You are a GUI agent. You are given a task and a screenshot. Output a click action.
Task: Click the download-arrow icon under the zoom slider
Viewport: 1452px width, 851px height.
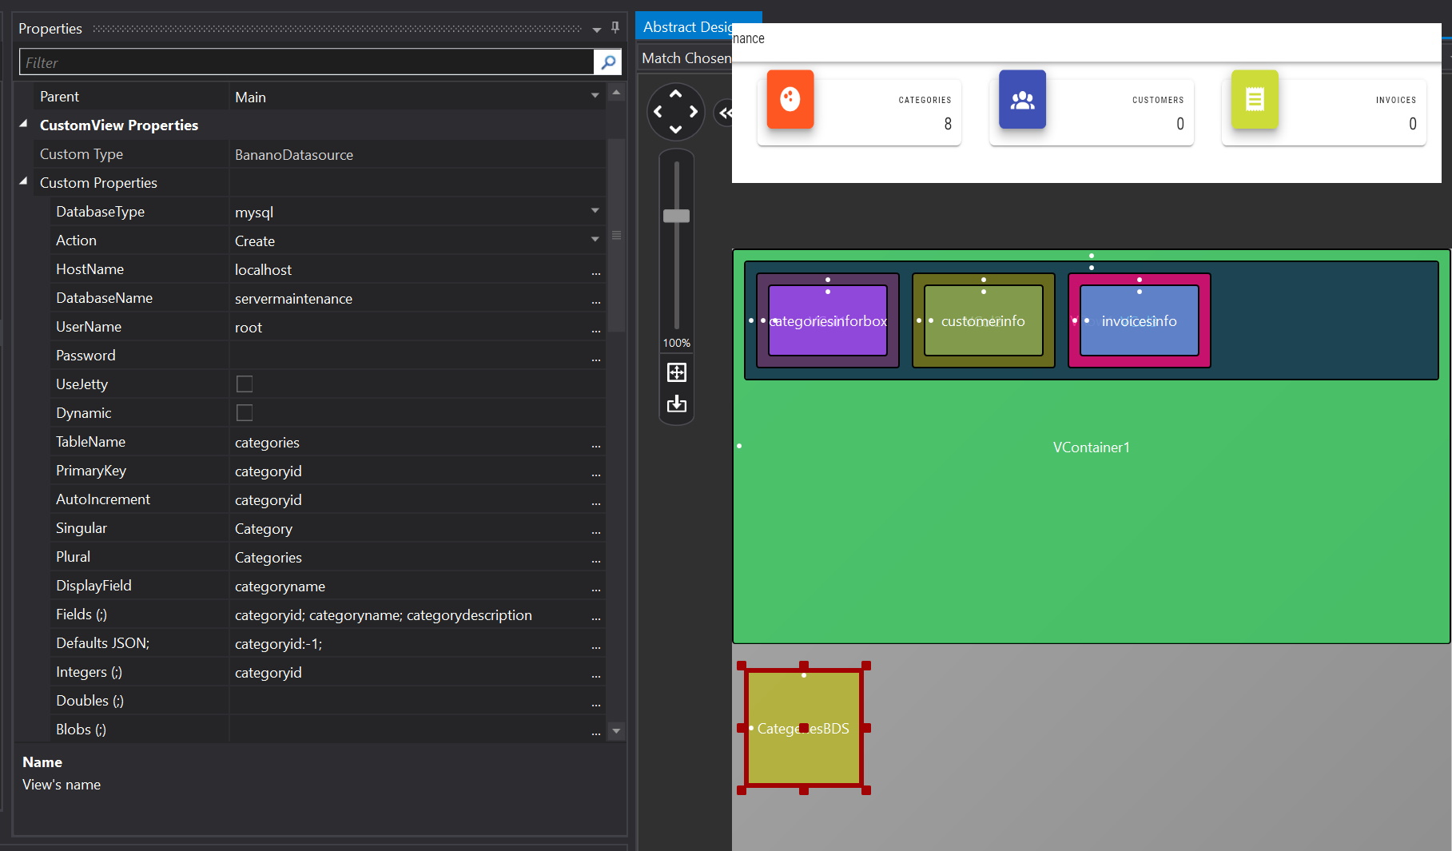677,404
